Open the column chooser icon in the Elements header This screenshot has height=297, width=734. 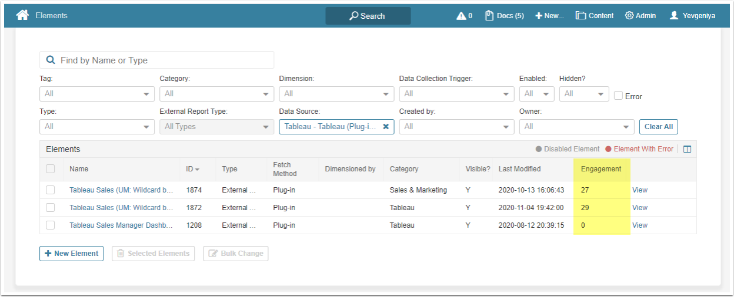687,149
